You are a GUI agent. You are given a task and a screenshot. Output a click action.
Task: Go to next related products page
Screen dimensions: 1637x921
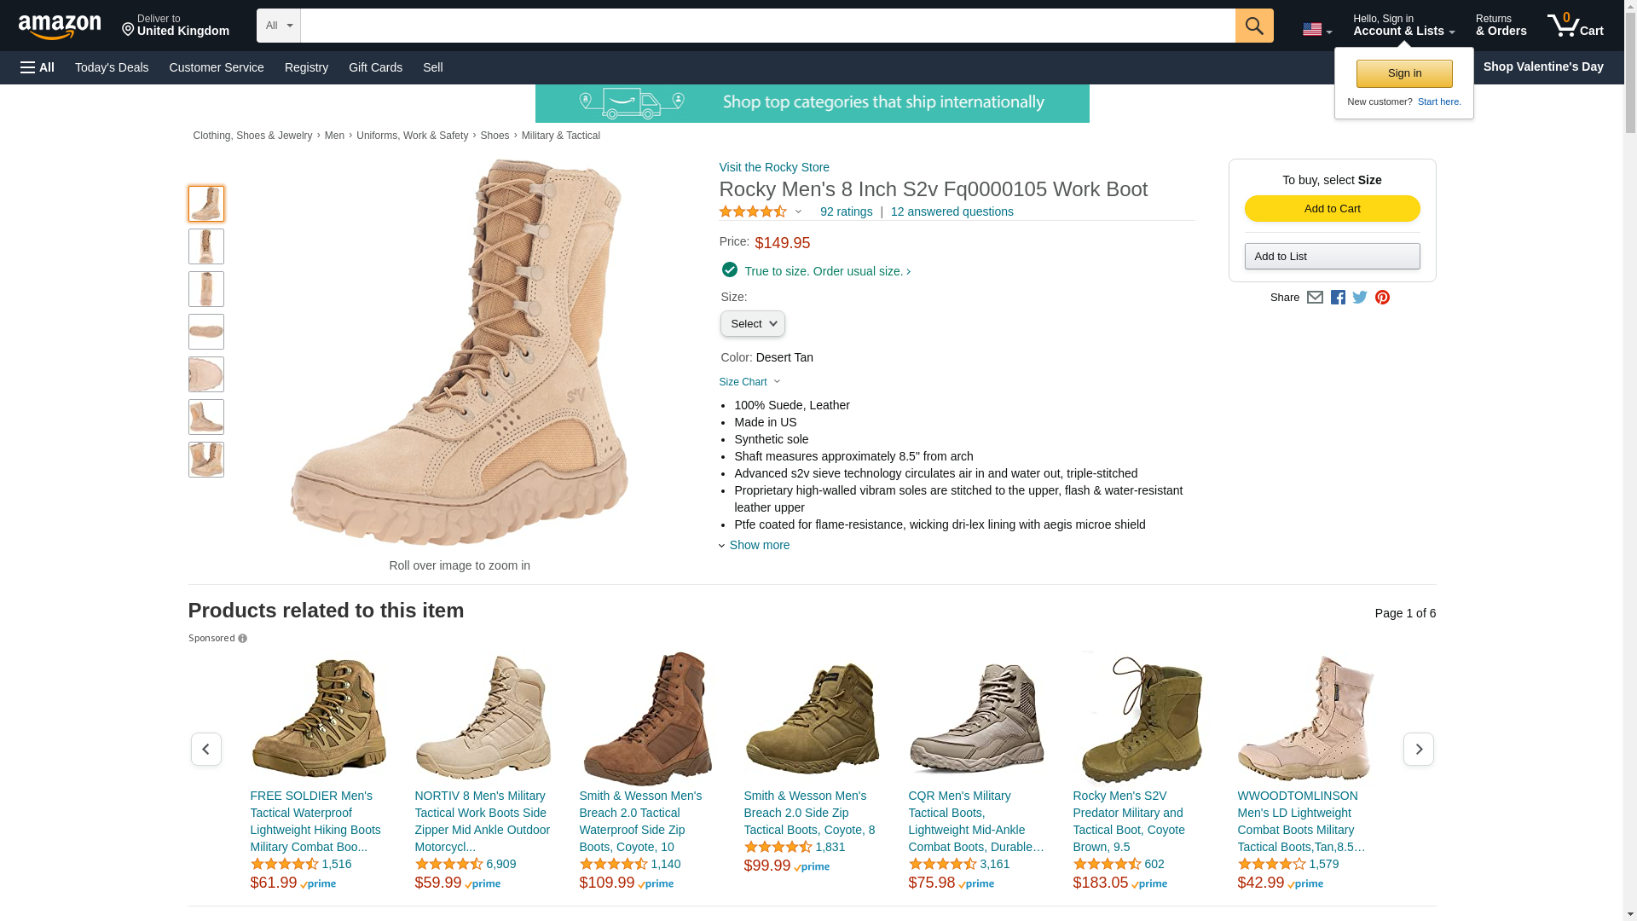pyautogui.click(x=1418, y=749)
